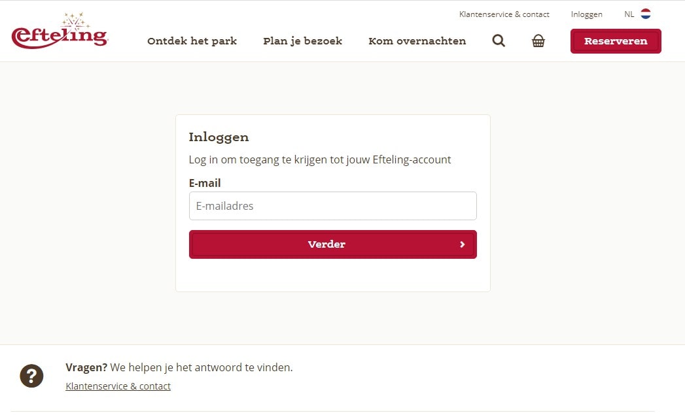Click the Inloggen form heading
The width and height of the screenshot is (685, 415).
tap(219, 137)
